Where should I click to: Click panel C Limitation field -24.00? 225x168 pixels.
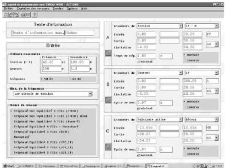point(146,141)
